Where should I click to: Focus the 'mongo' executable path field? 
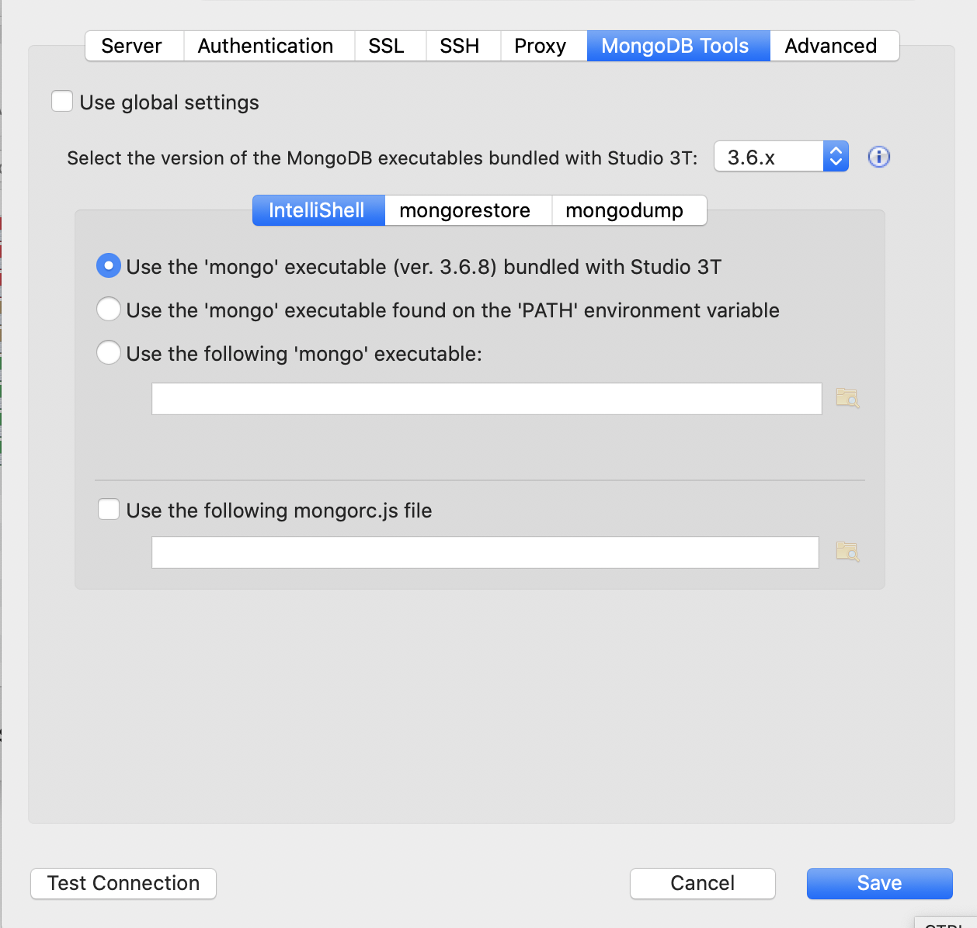click(487, 399)
